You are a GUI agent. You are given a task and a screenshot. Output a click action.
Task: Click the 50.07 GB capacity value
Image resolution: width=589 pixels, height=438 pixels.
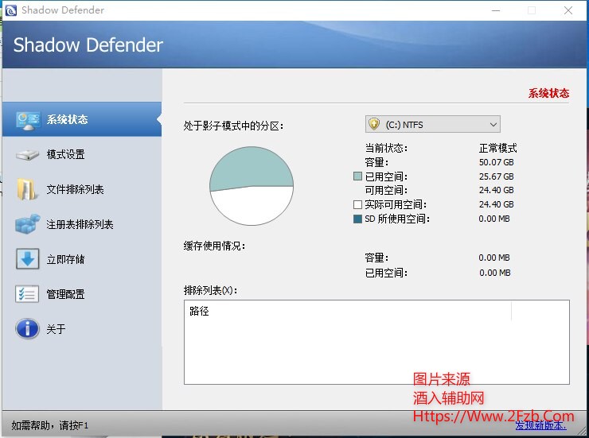pos(496,162)
